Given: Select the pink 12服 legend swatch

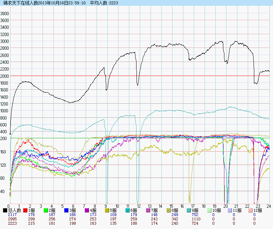Looking at the screenshot, I should (251, 210).
